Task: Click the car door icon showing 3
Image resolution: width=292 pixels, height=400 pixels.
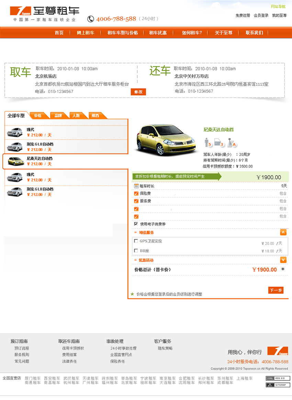Action: tap(219, 143)
